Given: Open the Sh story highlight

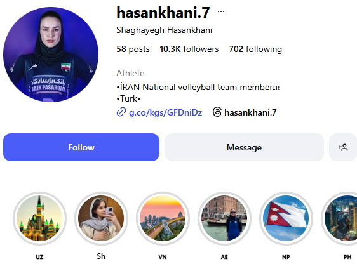Looking at the screenshot, I should point(101,218).
